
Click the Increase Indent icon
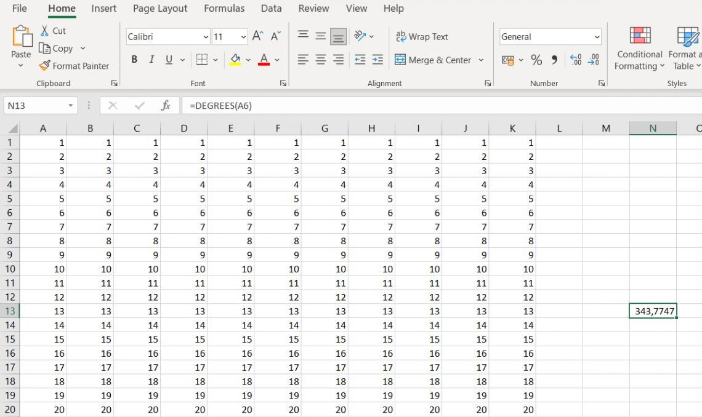(x=377, y=60)
